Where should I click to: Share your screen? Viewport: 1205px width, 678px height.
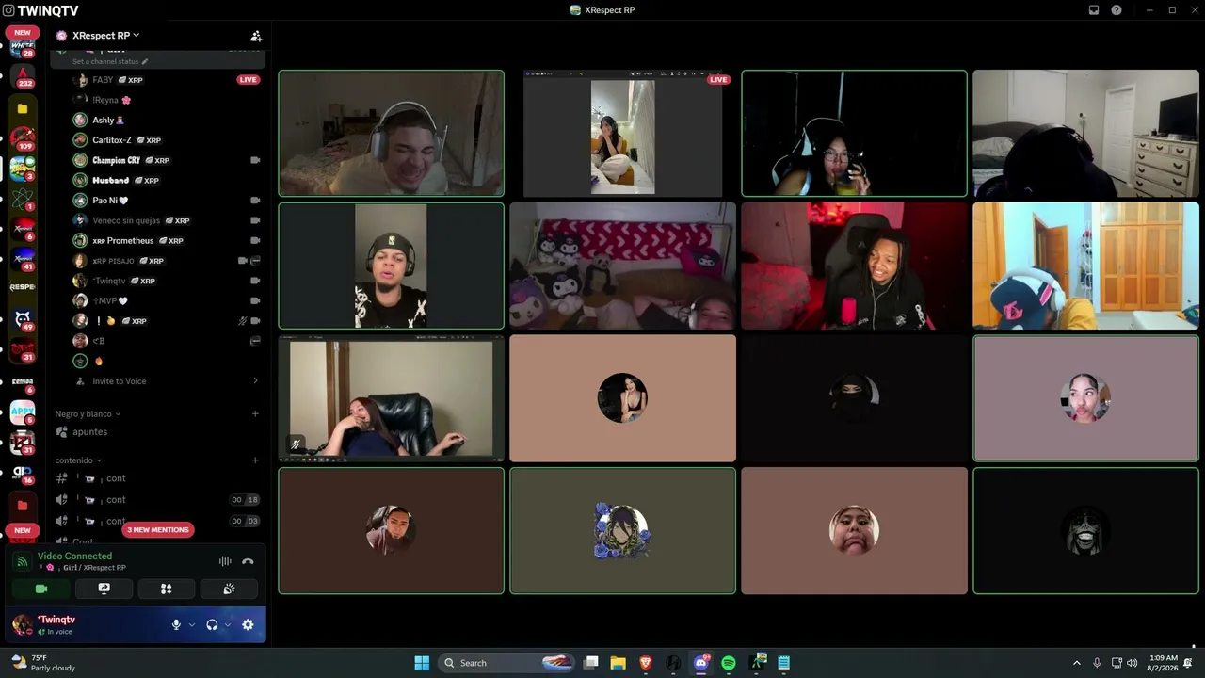pos(104,589)
